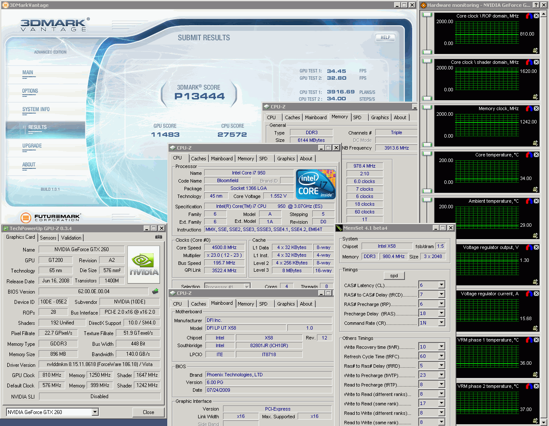Toggle magnet icon on Voltage regulator current graph
549x426 pixels.
[x=529, y=294]
